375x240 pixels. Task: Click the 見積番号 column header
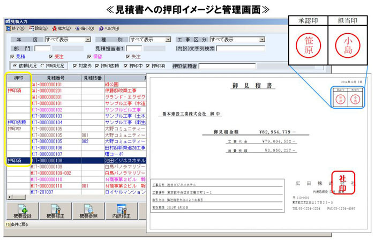point(56,78)
